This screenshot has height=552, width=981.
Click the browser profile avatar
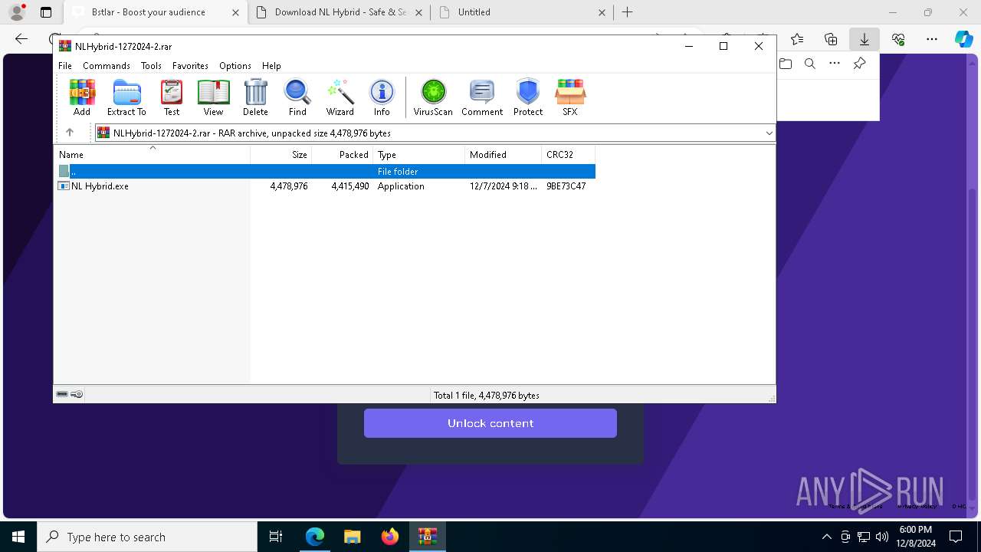point(17,12)
